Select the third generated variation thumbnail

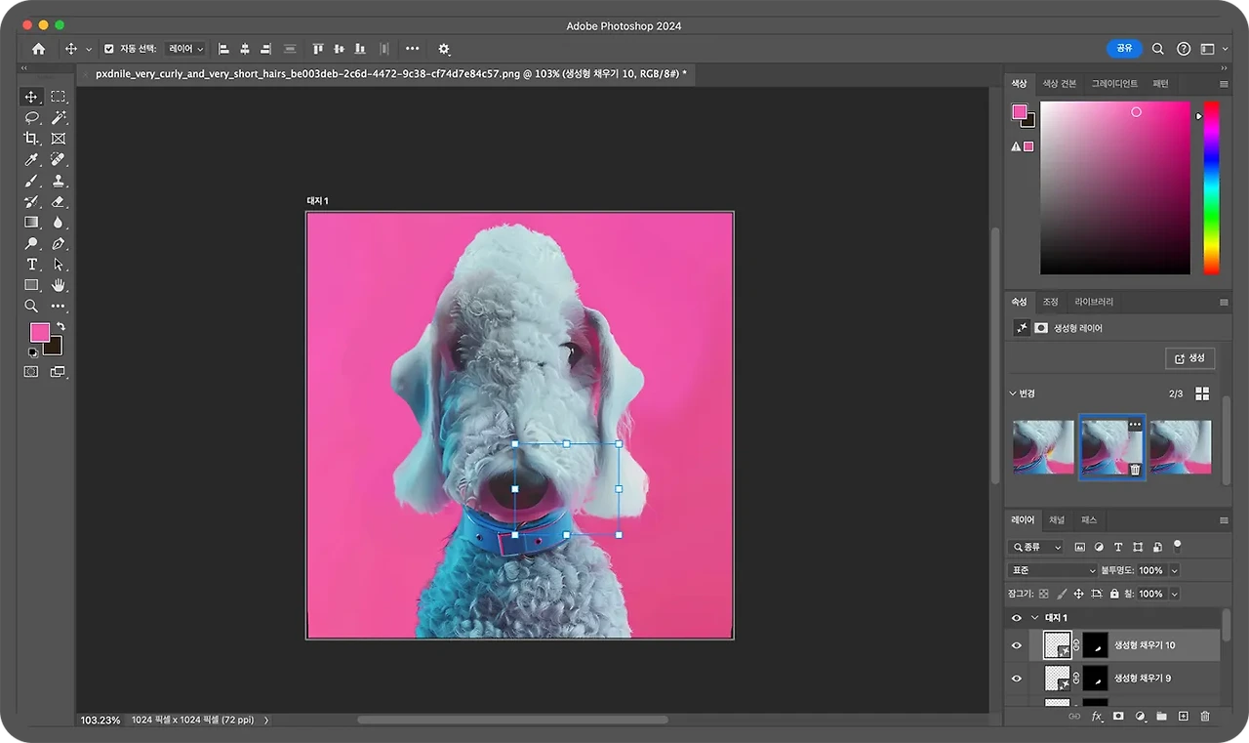[x=1181, y=447]
